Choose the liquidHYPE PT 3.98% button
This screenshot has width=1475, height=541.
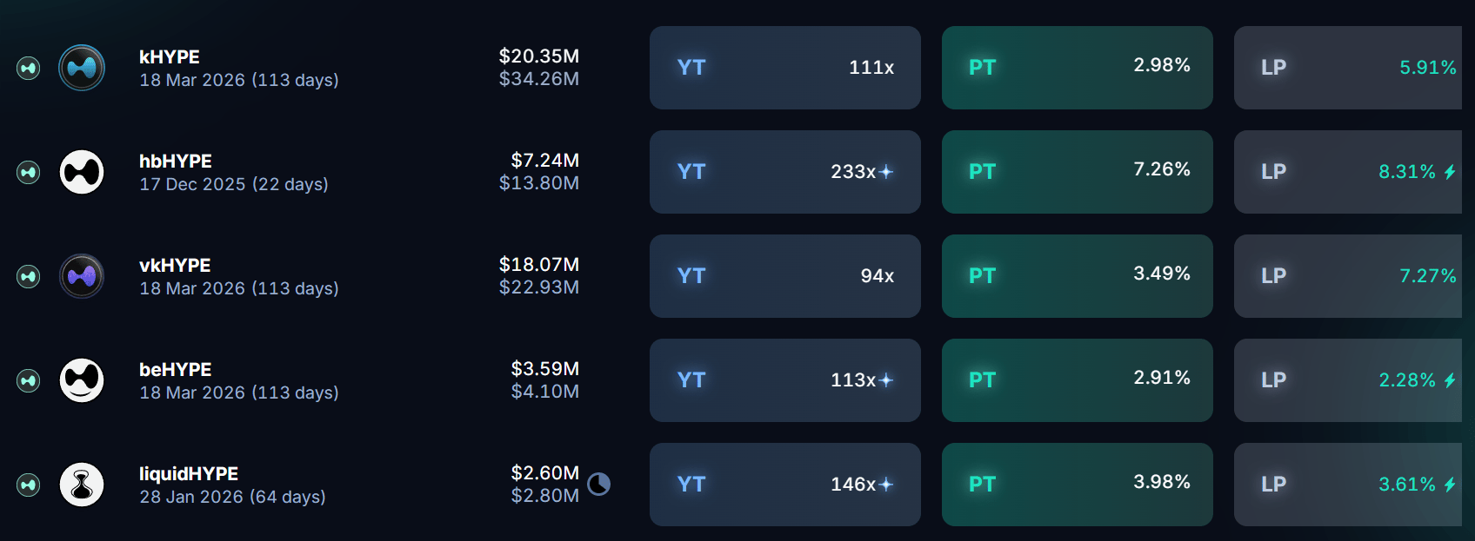point(1078,485)
